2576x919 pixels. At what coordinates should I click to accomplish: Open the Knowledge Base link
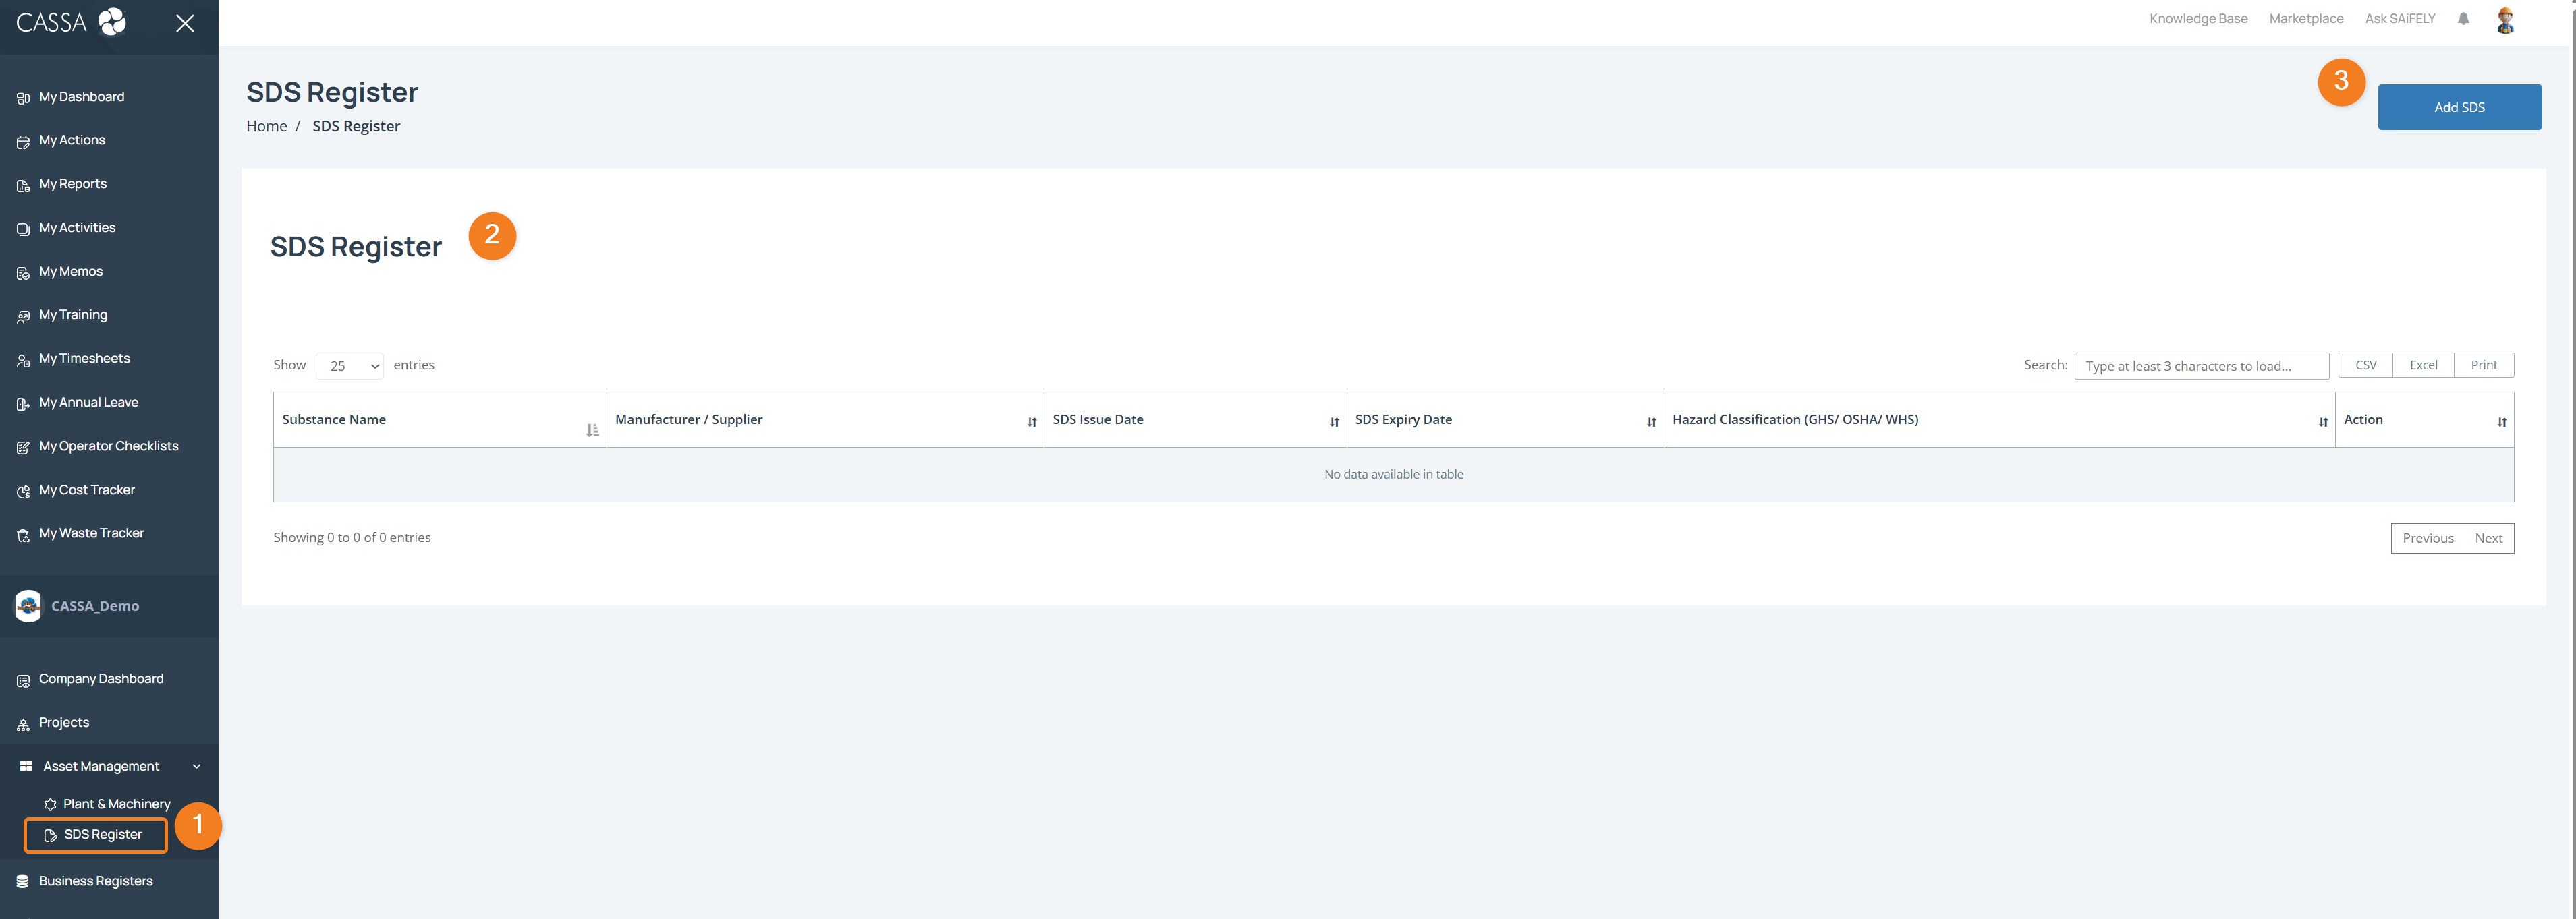click(2198, 19)
